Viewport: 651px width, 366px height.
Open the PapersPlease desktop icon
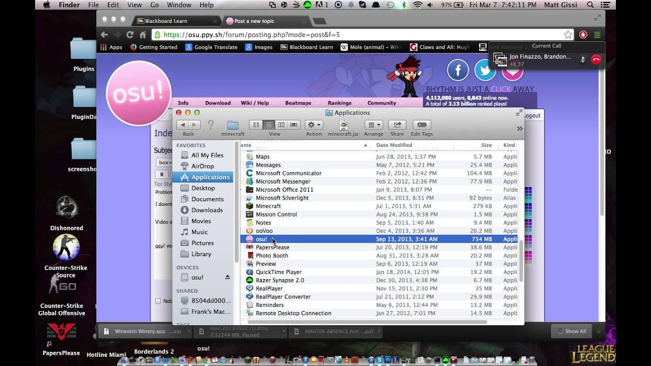click(62, 333)
